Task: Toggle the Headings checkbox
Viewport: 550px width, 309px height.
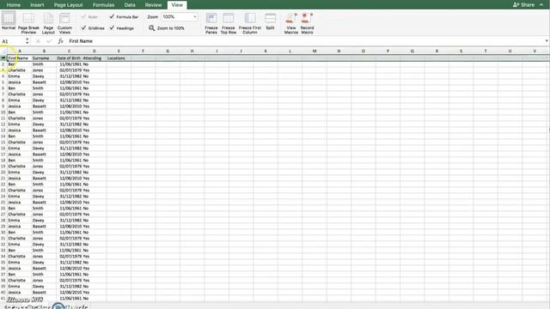Action: pos(112,27)
